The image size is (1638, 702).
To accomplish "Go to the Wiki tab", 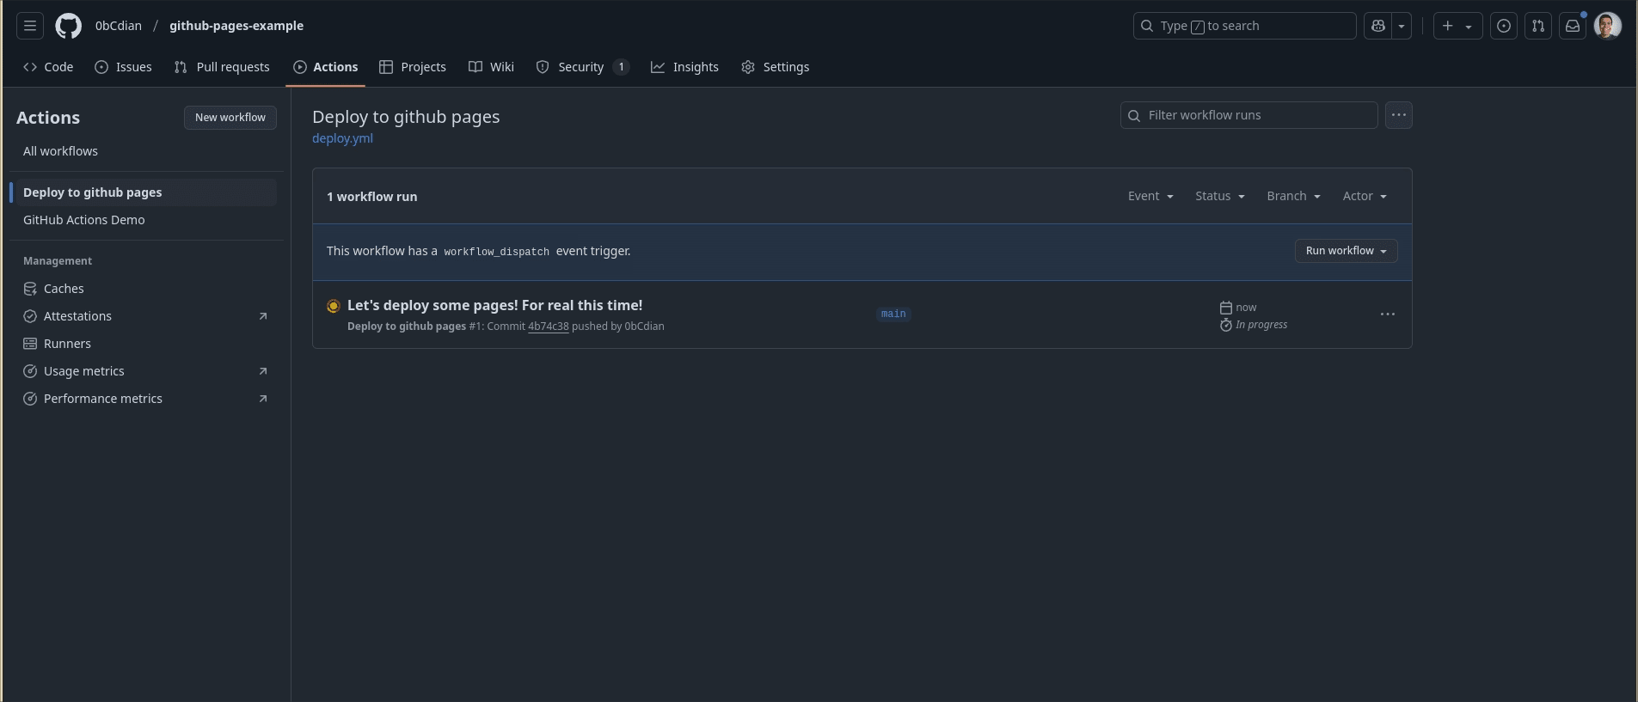I will click(x=492, y=67).
